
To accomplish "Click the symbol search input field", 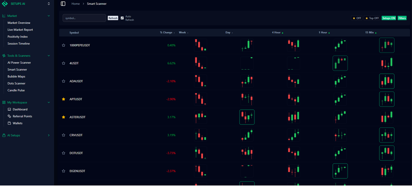I will (x=84, y=18).
